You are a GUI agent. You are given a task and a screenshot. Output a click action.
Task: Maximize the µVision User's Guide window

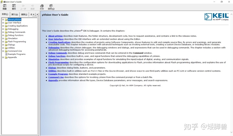(222, 2)
